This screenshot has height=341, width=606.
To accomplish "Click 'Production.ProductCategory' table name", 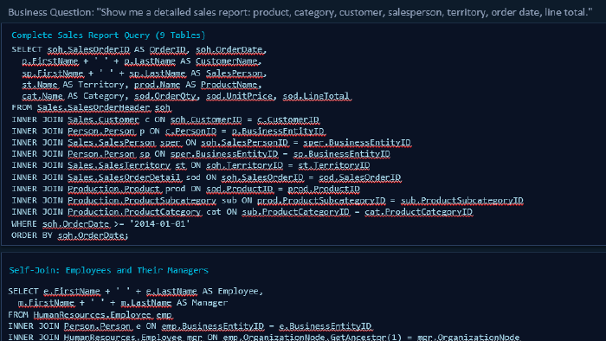I will [134, 212].
